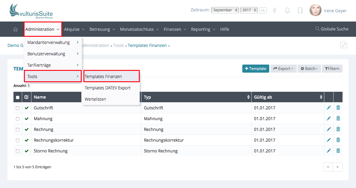
Task: Choose Templates DATEV Export from submenu
Action: click(x=108, y=88)
